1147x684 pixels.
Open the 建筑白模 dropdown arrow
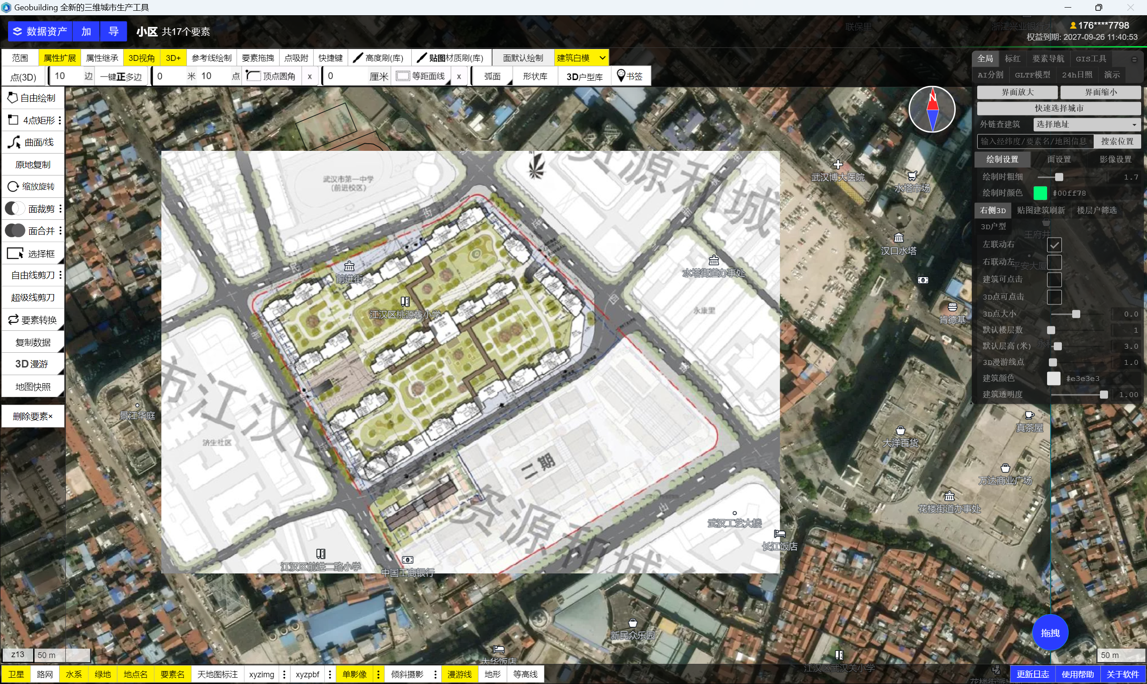click(x=602, y=58)
